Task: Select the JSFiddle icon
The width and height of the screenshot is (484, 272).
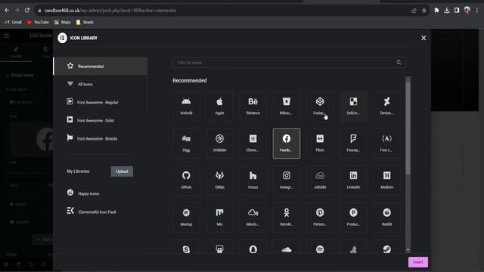Action: click(320, 181)
